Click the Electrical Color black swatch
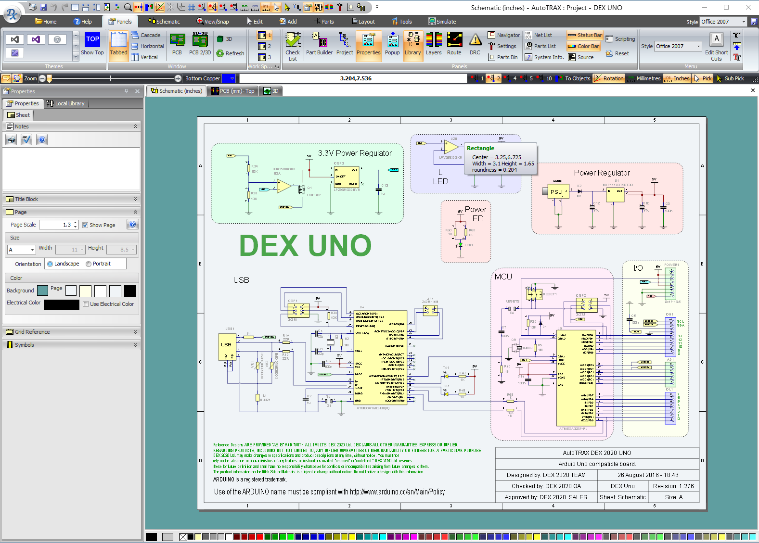Screen dimensions: 759x543 click(62, 305)
